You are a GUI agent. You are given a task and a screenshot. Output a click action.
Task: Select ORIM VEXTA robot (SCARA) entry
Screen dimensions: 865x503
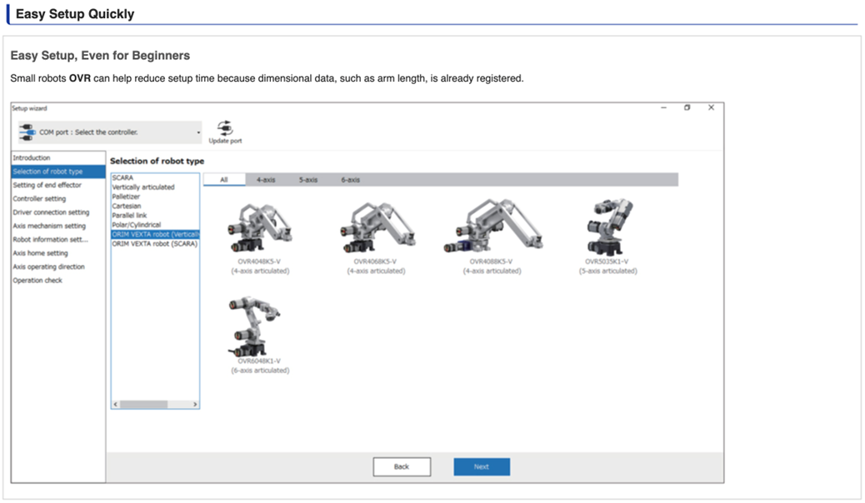pyautogui.click(x=154, y=243)
